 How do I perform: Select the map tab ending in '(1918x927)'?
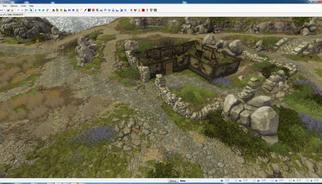(12, 15)
